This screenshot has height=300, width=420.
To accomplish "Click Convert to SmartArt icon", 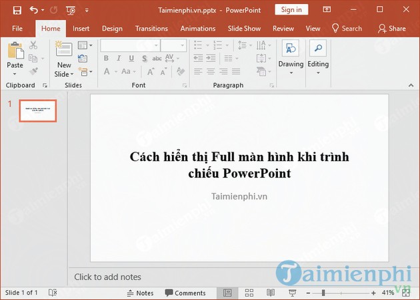I will [x=261, y=71].
